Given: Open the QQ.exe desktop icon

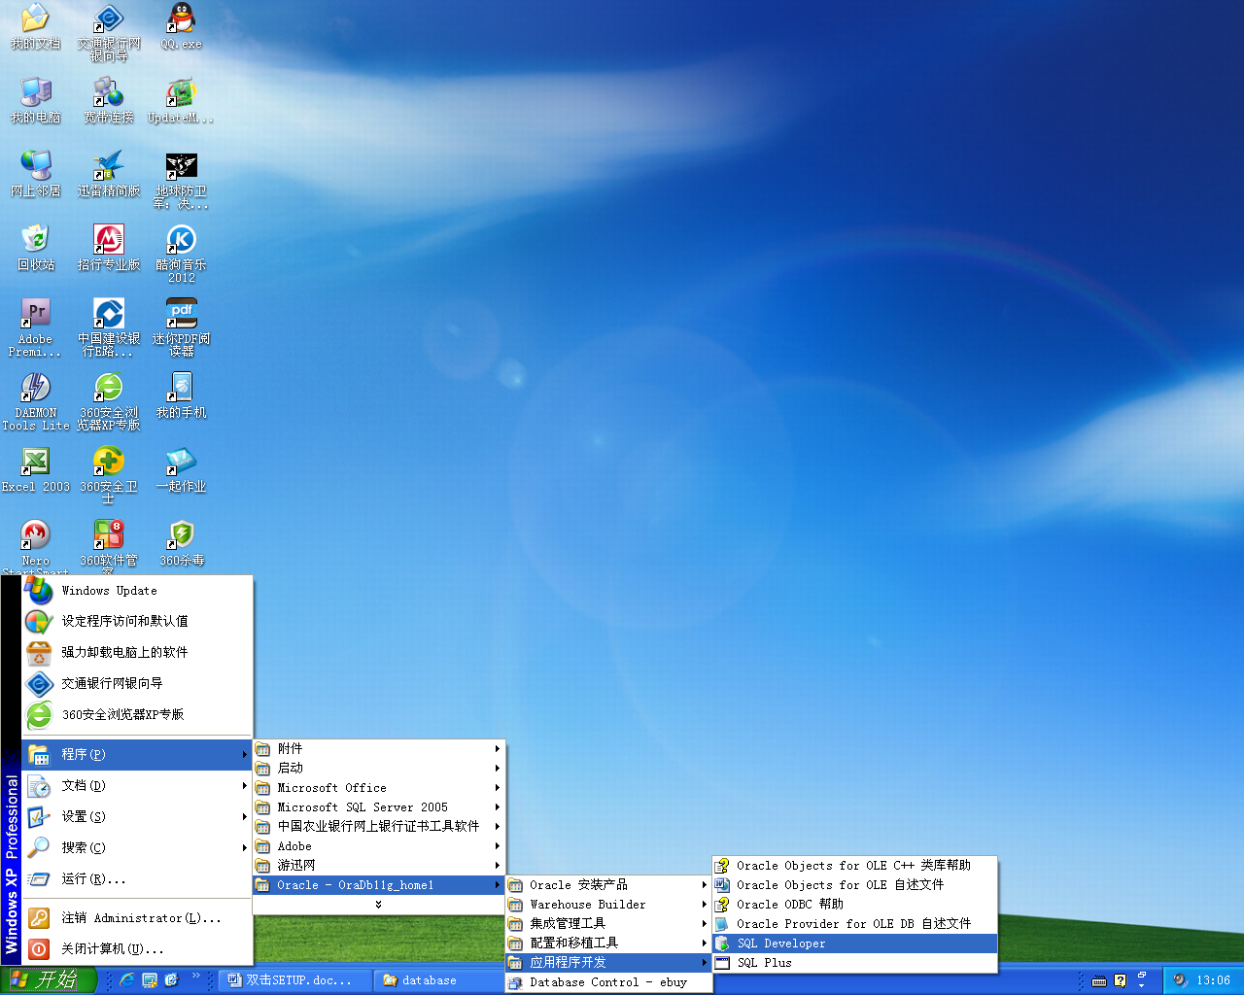Looking at the screenshot, I should pyautogui.click(x=182, y=26).
